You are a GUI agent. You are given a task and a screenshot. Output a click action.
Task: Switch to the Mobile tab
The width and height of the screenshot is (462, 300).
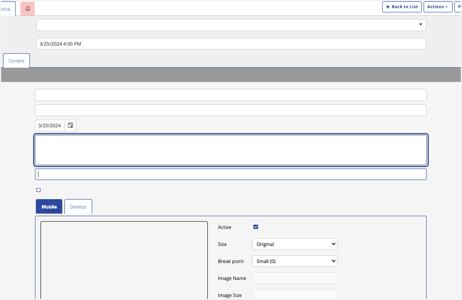click(x=49, y=207)
